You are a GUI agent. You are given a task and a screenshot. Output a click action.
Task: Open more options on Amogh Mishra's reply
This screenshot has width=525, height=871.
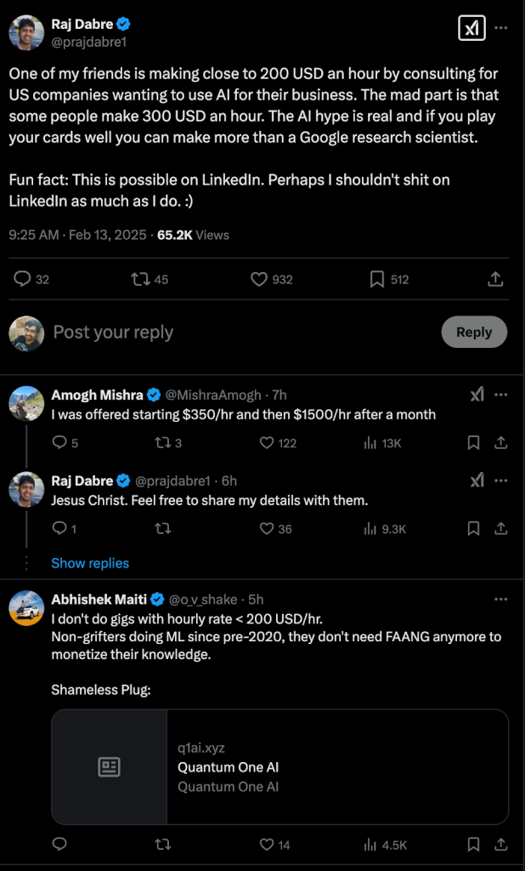501,395
